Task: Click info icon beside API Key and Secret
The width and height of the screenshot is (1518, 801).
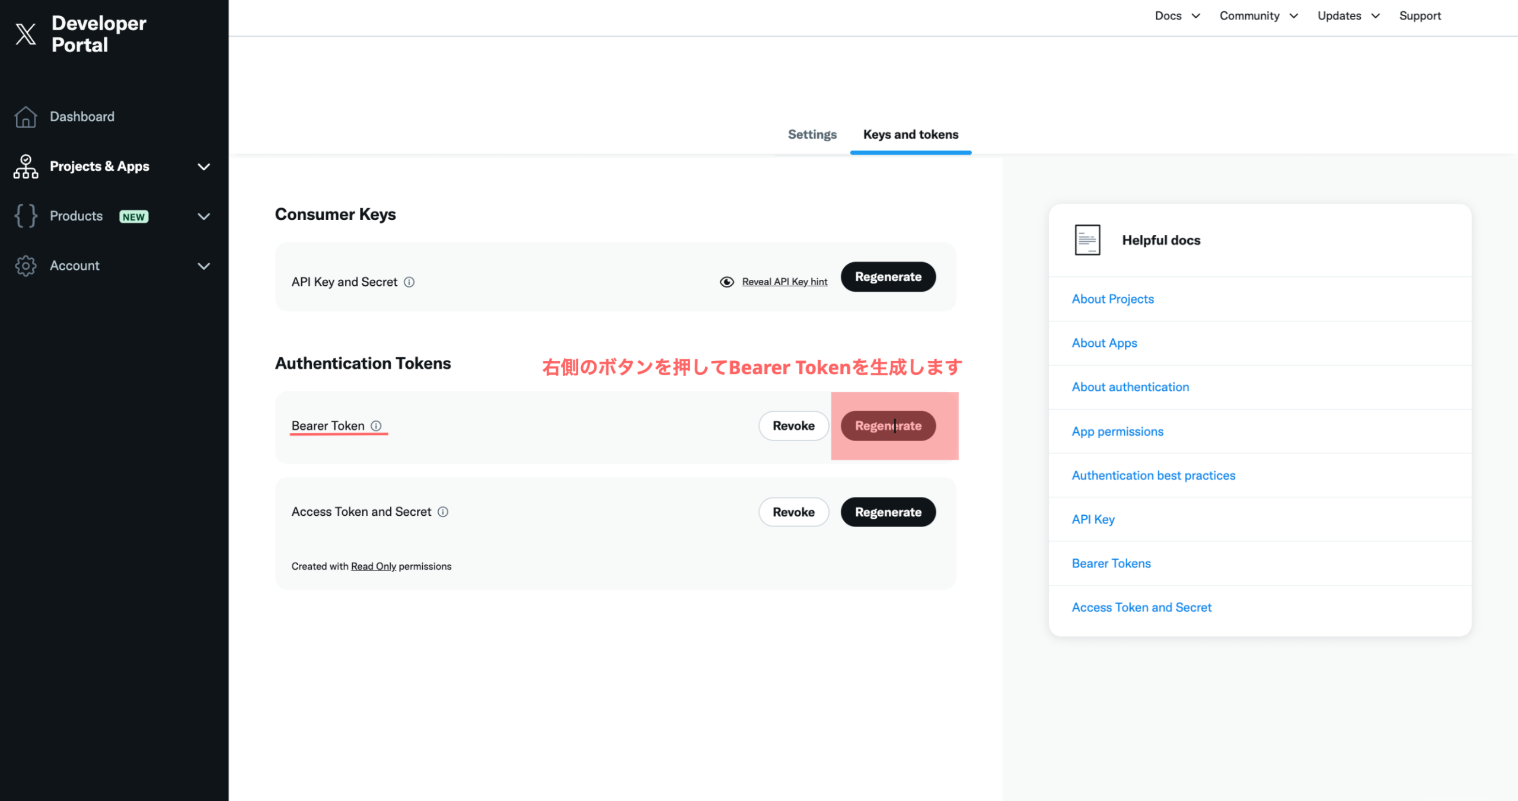Action: coord(409,282)
